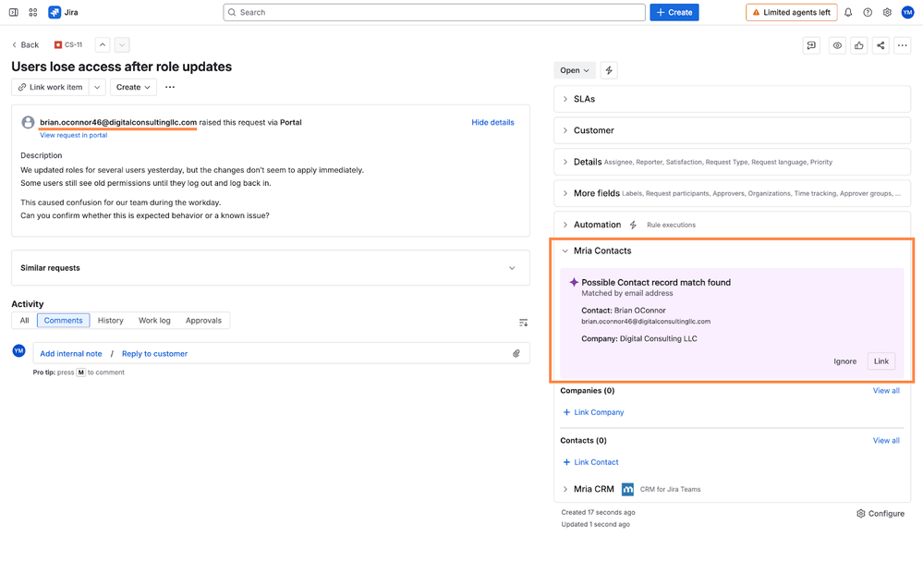The width and height of the screenshot is (923, 574).
Task: Click the Company: Digital Consulting LLC text
Action: [639, 339]
